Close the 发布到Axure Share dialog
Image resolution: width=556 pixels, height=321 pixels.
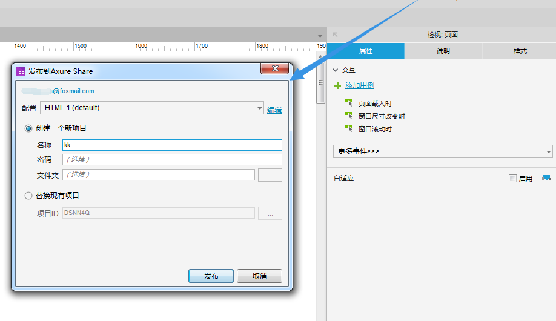coord(275,68)
